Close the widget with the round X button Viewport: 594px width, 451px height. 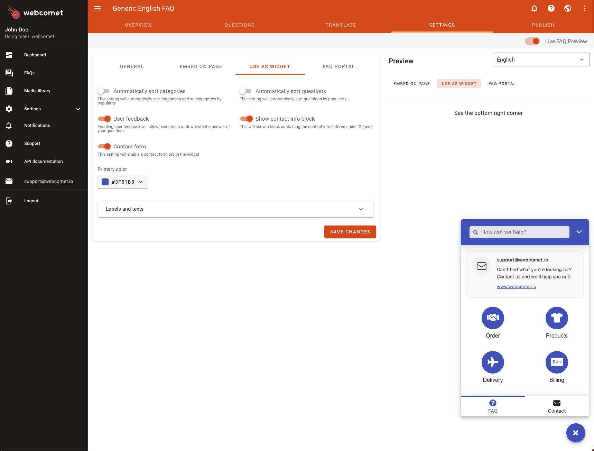click(x=576, y=433)
